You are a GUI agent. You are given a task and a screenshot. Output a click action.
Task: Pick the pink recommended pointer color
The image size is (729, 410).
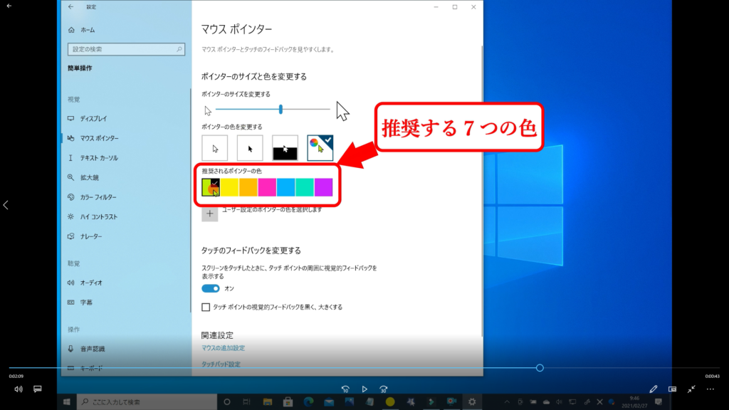267,187
